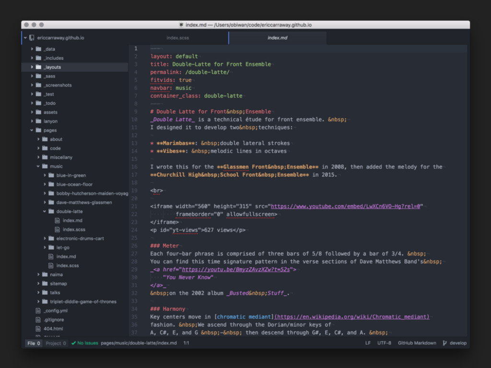Click the _includes folder icon
Viewport: 491px width, 368px height.
coord(38,58)
